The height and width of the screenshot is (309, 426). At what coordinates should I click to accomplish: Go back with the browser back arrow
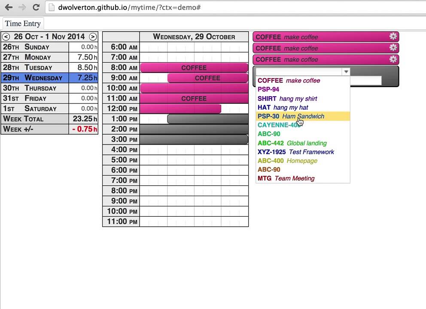9,7
